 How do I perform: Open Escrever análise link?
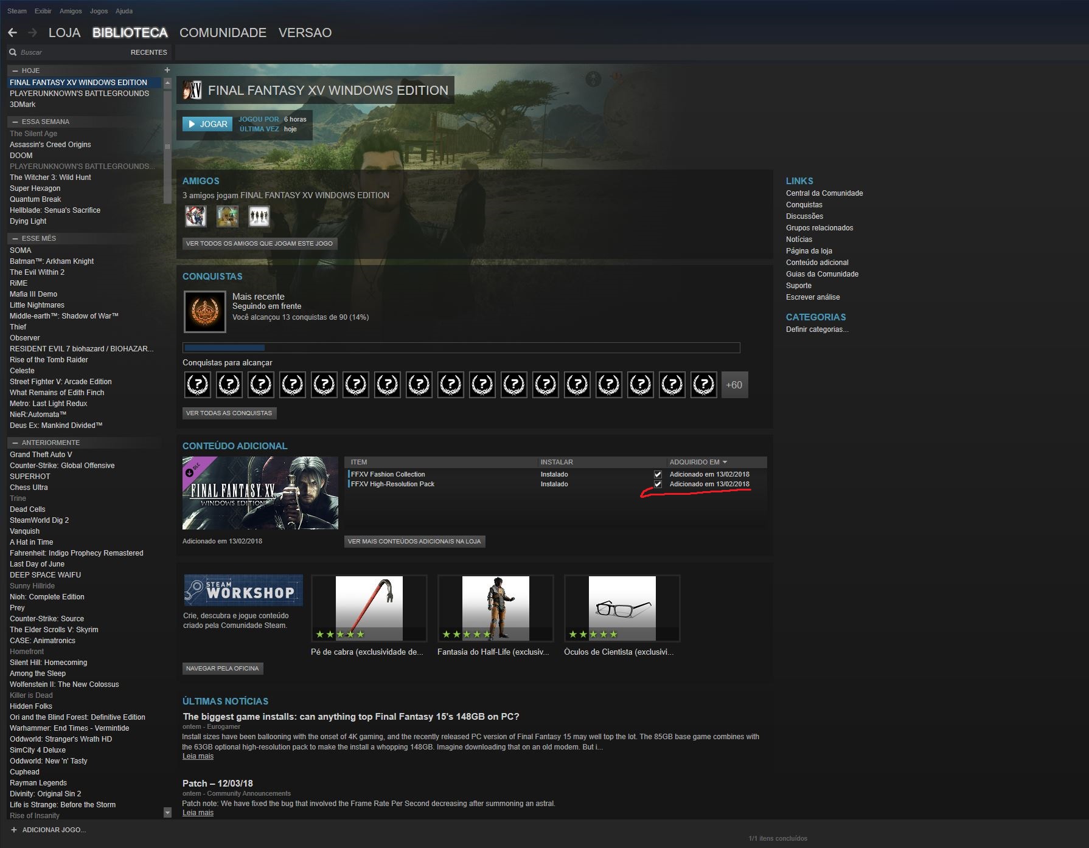(x=813, y=297)
